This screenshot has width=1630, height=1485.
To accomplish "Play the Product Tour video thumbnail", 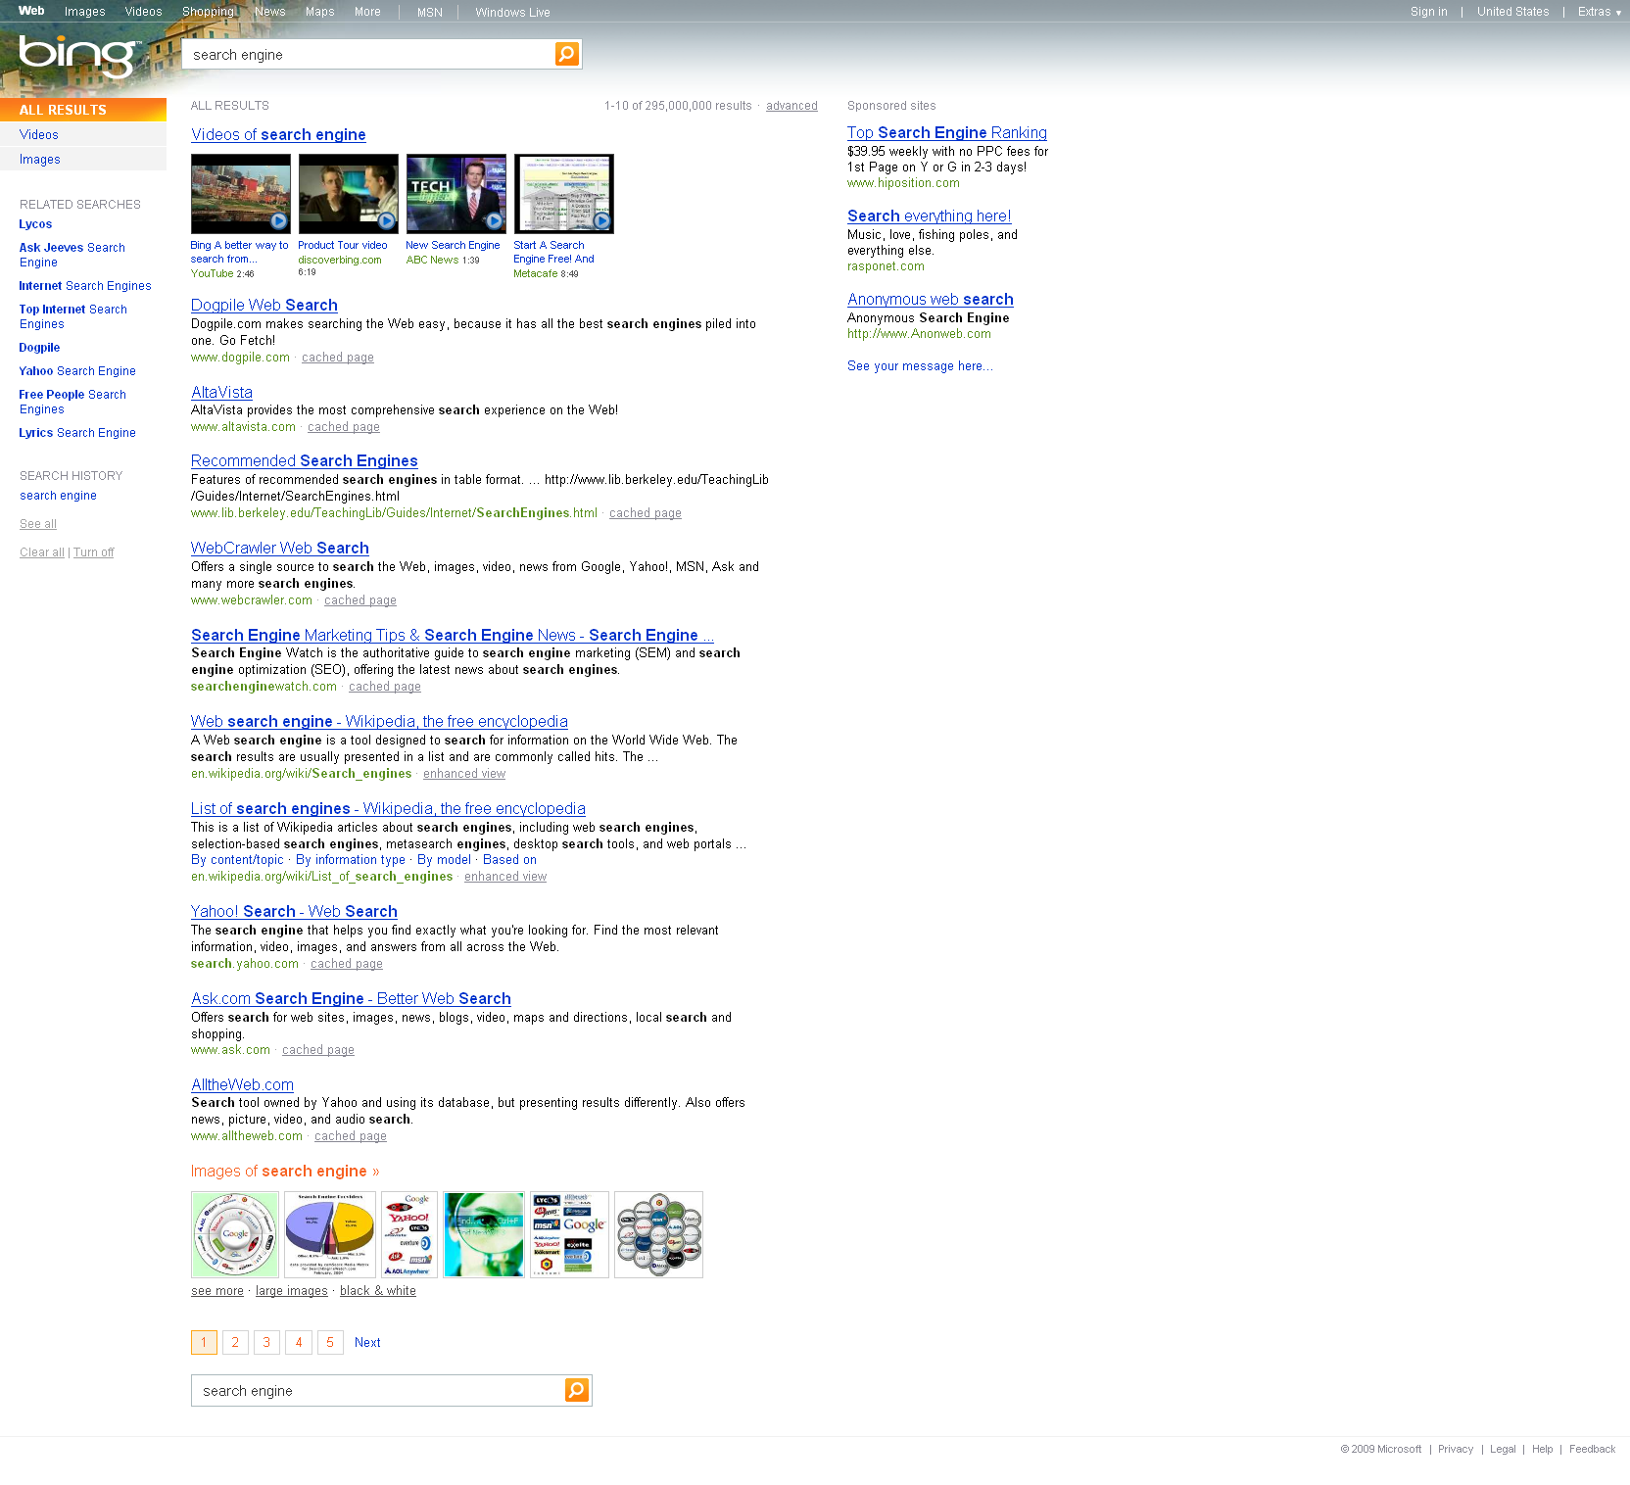I will point(348,194).
